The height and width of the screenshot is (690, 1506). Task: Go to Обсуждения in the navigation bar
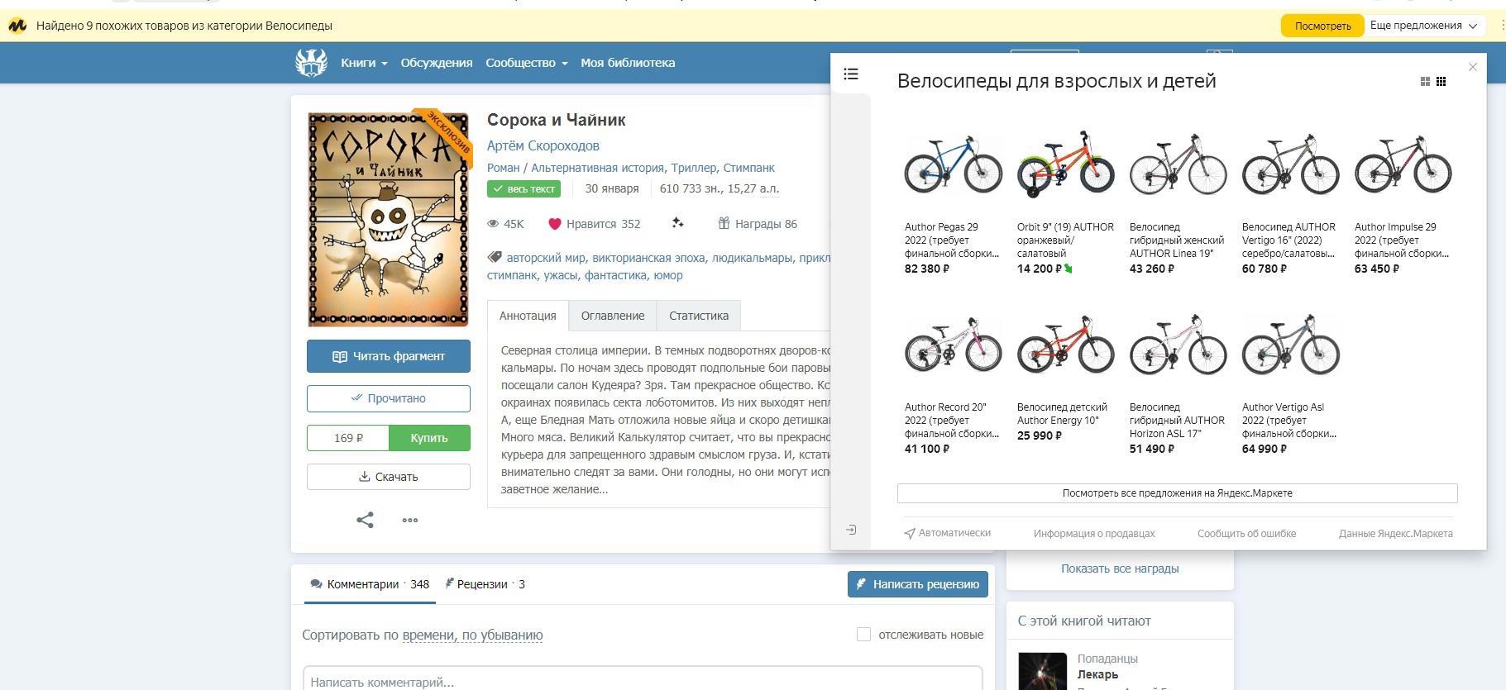[437, 63]
